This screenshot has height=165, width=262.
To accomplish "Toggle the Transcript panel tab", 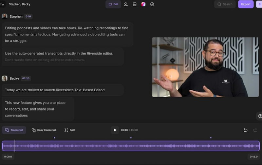I will pos(14,130).
